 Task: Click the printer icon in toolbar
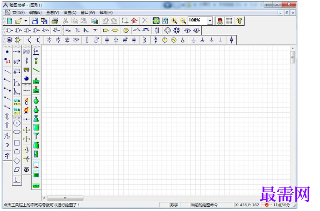coord(55,21)
